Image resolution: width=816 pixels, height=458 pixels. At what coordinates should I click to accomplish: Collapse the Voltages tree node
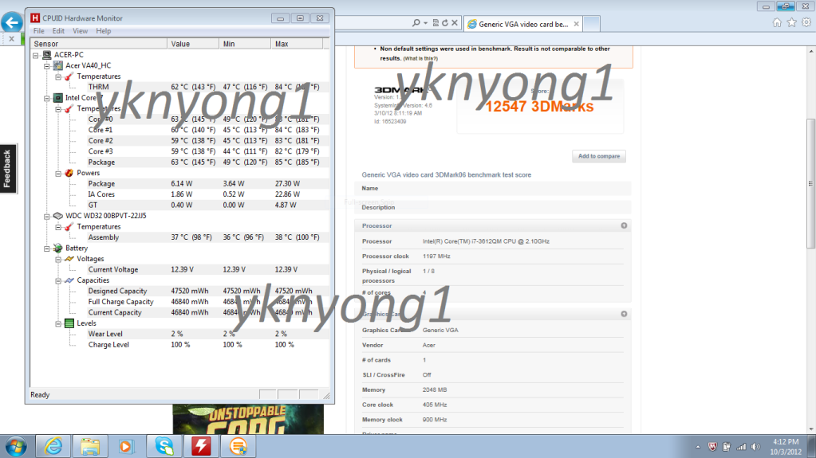click(x=58, y=259)
